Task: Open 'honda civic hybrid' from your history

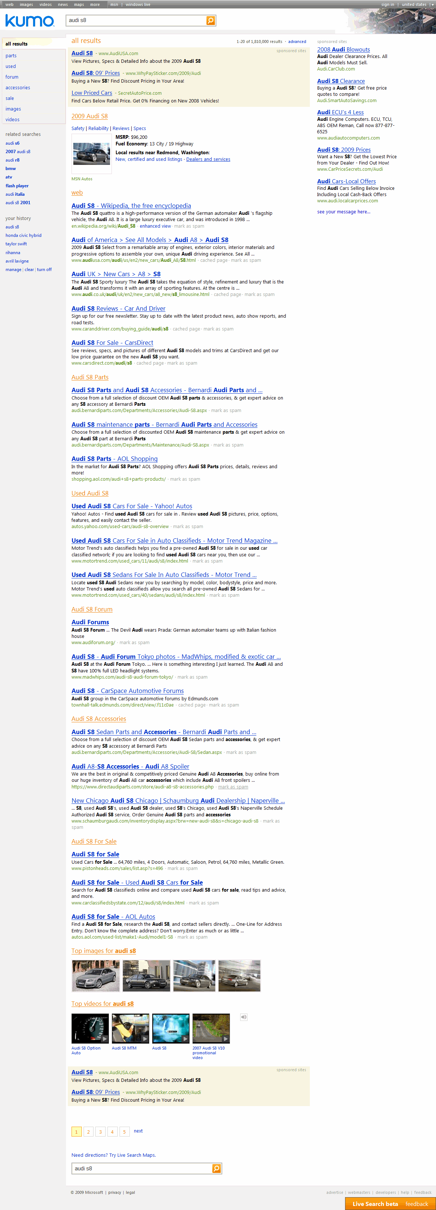Action: coord(23,235)
